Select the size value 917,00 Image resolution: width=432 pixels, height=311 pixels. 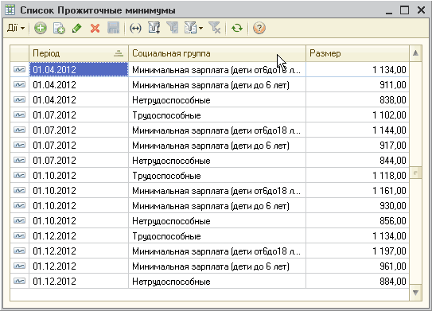tap(392, 146)
